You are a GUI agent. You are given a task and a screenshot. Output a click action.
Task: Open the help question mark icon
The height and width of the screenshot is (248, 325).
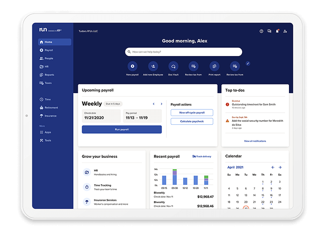262,31
